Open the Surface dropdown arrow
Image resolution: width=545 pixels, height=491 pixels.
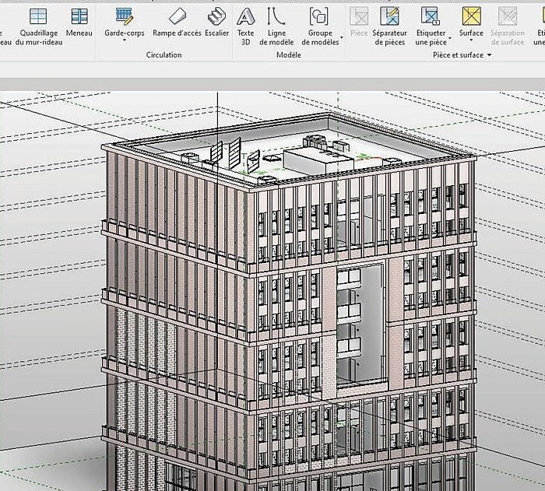(x=471, y=40)
